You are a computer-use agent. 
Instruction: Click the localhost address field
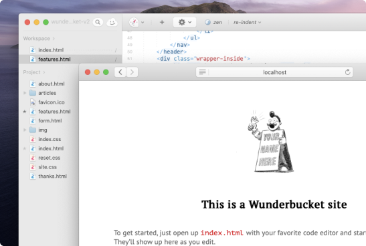coord(274,72)
